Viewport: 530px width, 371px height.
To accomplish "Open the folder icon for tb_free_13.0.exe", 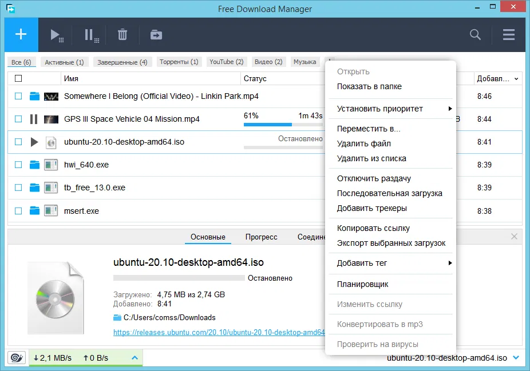I will pyautogui.click(x=34, y=188).
